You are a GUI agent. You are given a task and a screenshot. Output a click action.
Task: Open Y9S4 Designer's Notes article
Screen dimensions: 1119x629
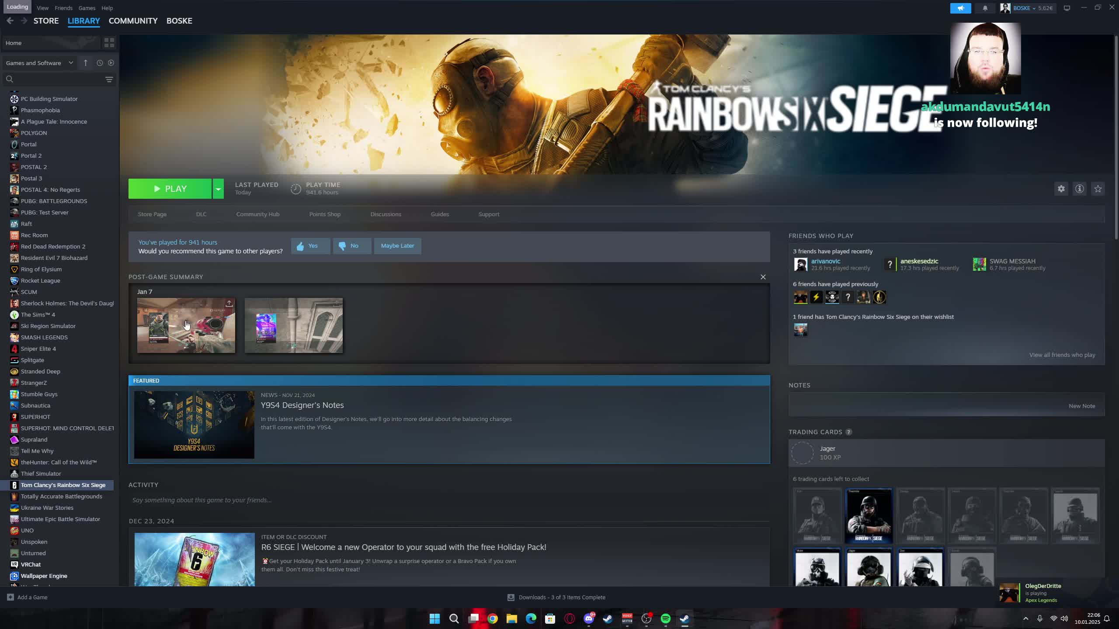pyautogui.click(x=302, y=405)
